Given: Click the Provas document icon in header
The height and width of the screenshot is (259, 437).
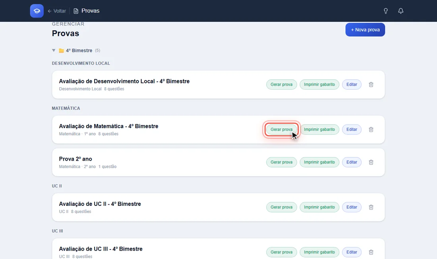Looking at the screenshot, I should click(x=76, y=11).
